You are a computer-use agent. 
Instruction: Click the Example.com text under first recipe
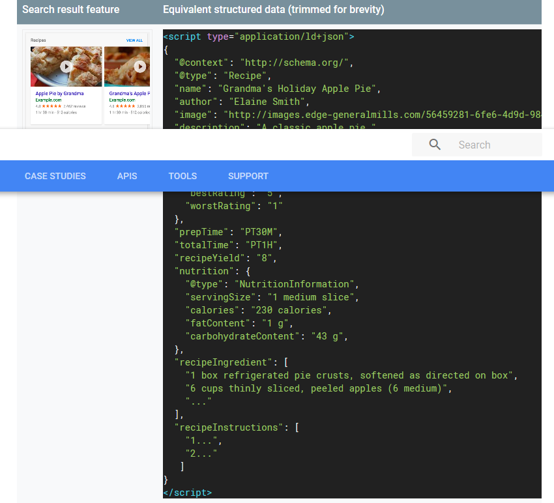click(x=48, y=100)
